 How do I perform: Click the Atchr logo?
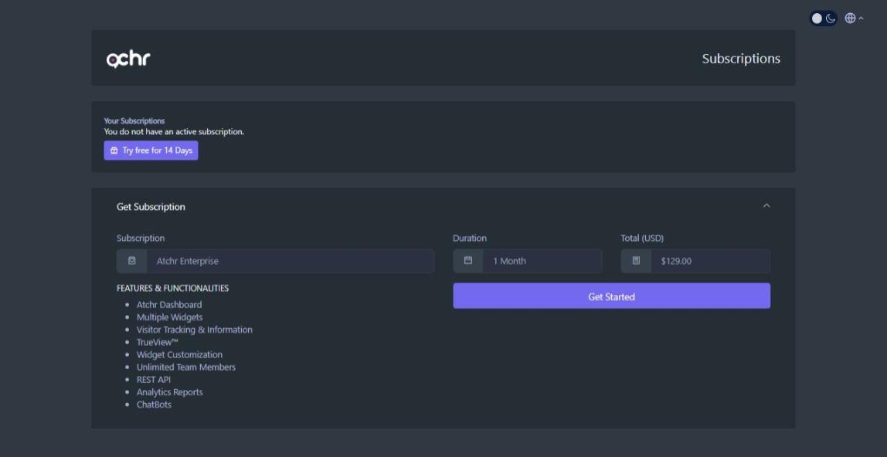(x=128, y=59)
